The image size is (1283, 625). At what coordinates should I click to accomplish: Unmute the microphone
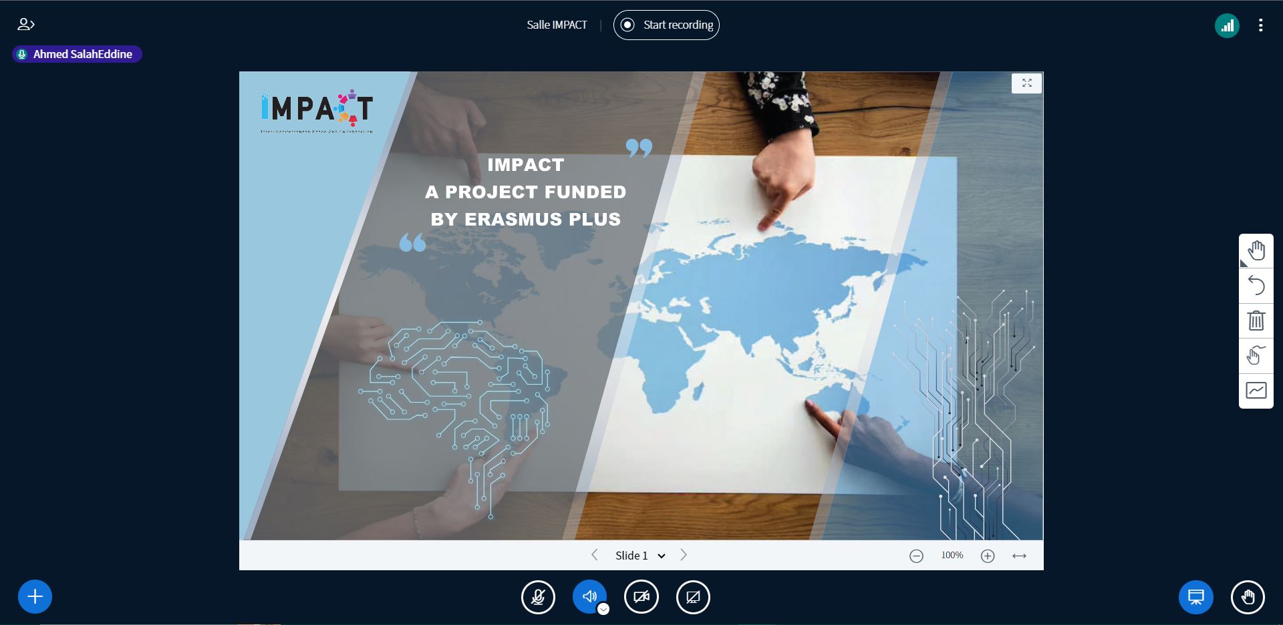(538, 597)
